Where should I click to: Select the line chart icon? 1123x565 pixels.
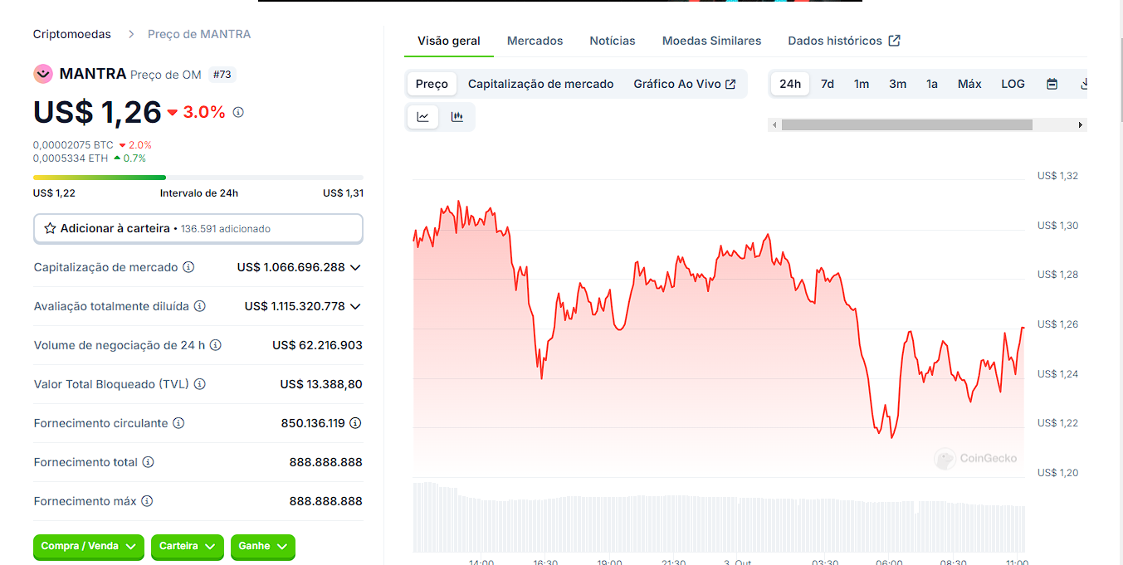click(422, 116)
